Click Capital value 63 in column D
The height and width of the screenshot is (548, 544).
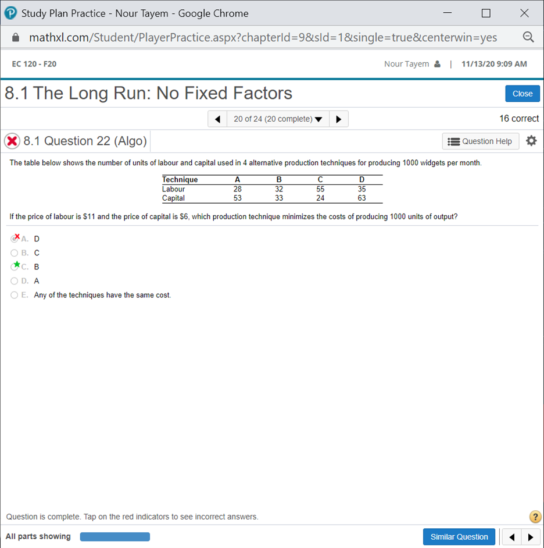[x=362, y=198]
